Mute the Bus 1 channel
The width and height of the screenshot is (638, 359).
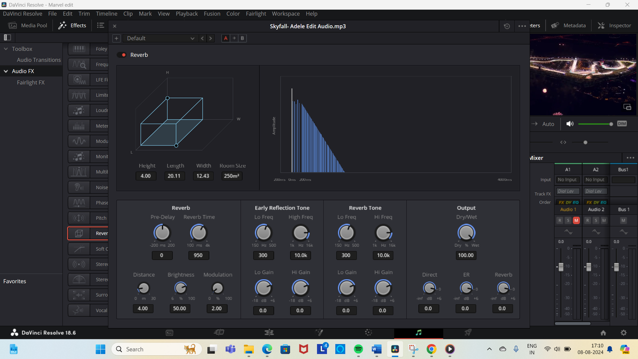point(623,220)
